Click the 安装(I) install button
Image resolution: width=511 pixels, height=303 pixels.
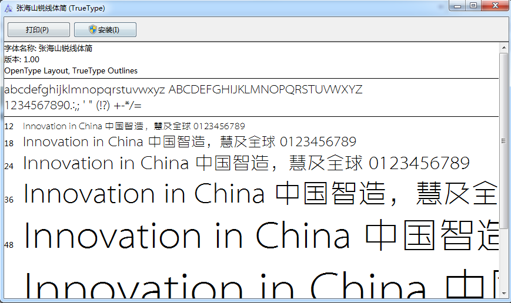click(105, 29)
